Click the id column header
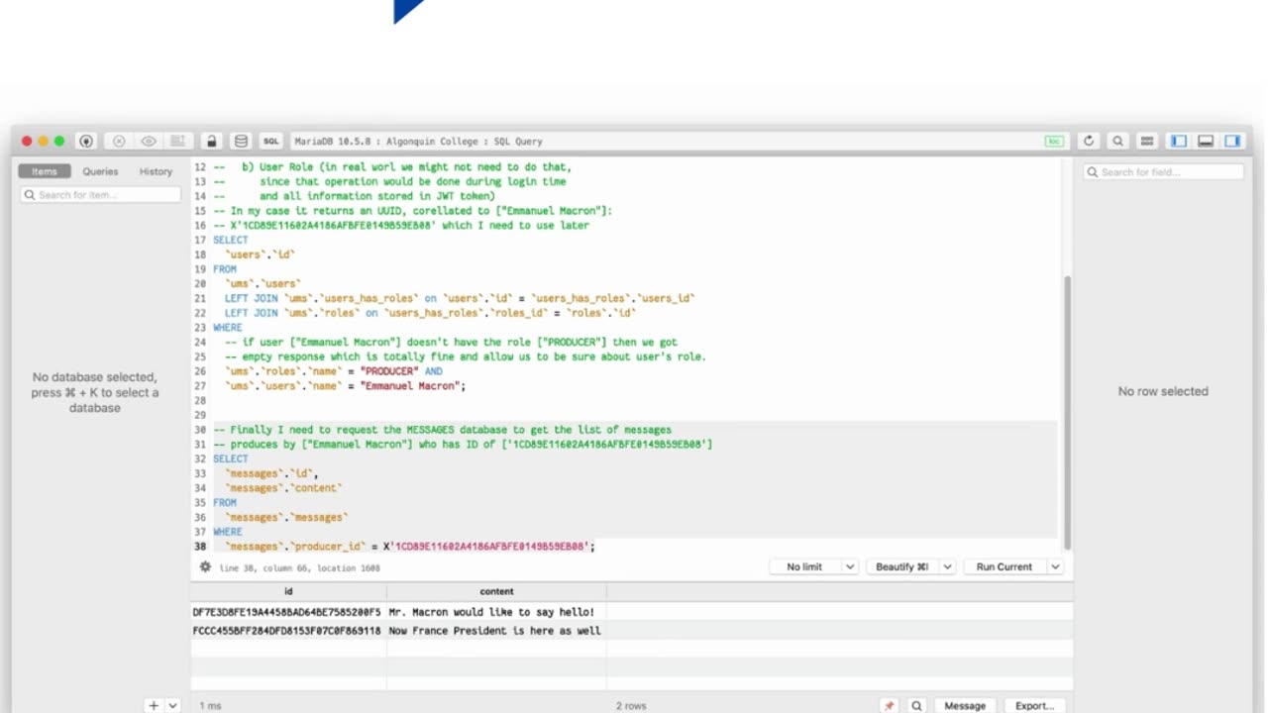This screenshot has height=713, width=1268. tap(288, 591)
